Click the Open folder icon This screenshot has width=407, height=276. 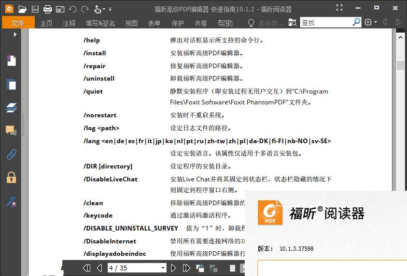click(22, 9)
